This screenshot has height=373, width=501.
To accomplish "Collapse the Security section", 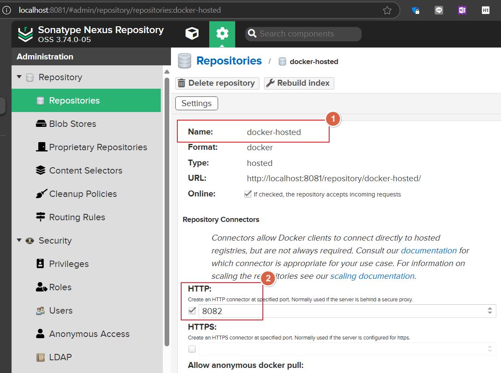I will (x=19, y=241).
